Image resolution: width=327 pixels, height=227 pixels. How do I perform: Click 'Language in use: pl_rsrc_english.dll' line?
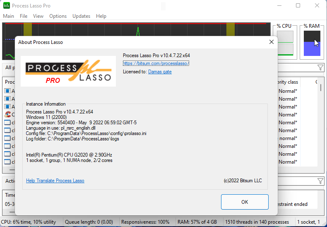click(61, 128)
